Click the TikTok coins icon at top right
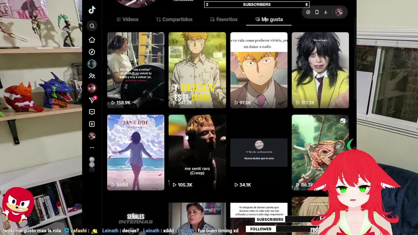This screenshot has height=235, width=418. (x=308, y=12)
